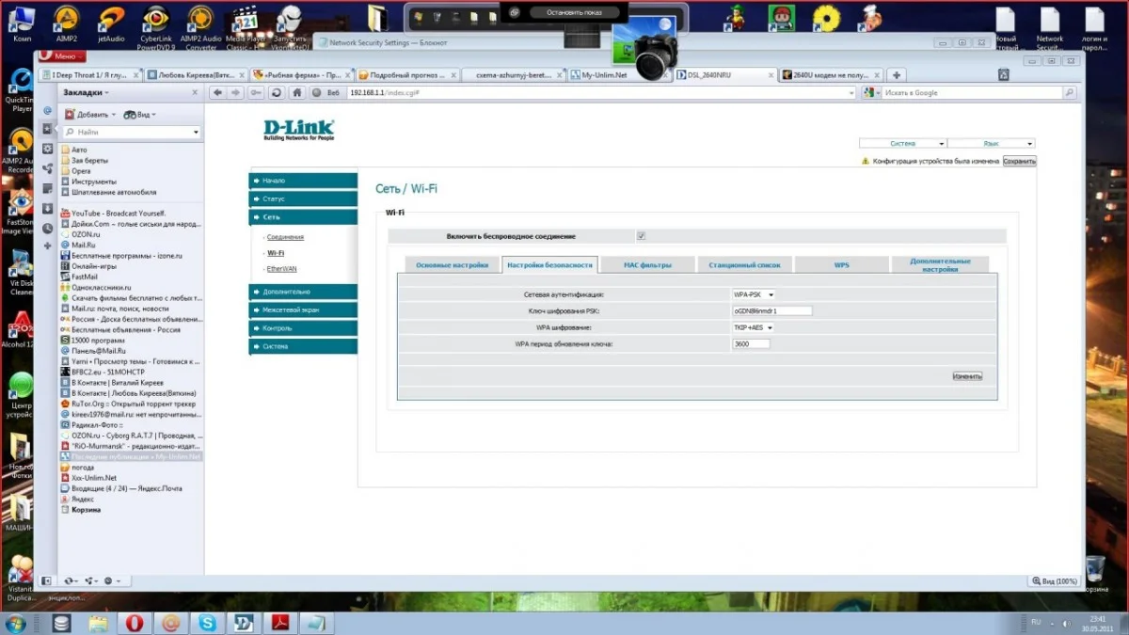Click the bookmarks Найти search field
This screenshot has width=1129, height=635.
pyautogui.click(x=131, y=133)
